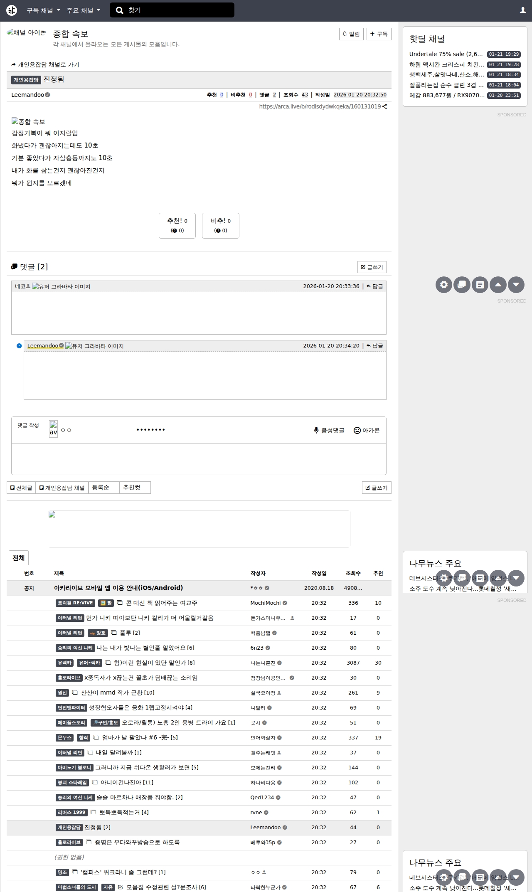Viewport: 532px width, 892px height.
Task: Click the arca.live logo in the top bar
Action: pyautogui.click(x=12, y=10)
